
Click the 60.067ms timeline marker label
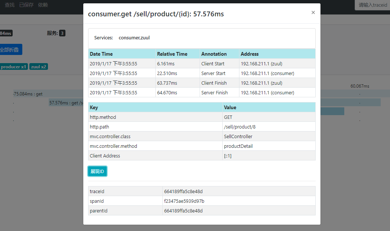pyautogui.click(x=360, y=86)
